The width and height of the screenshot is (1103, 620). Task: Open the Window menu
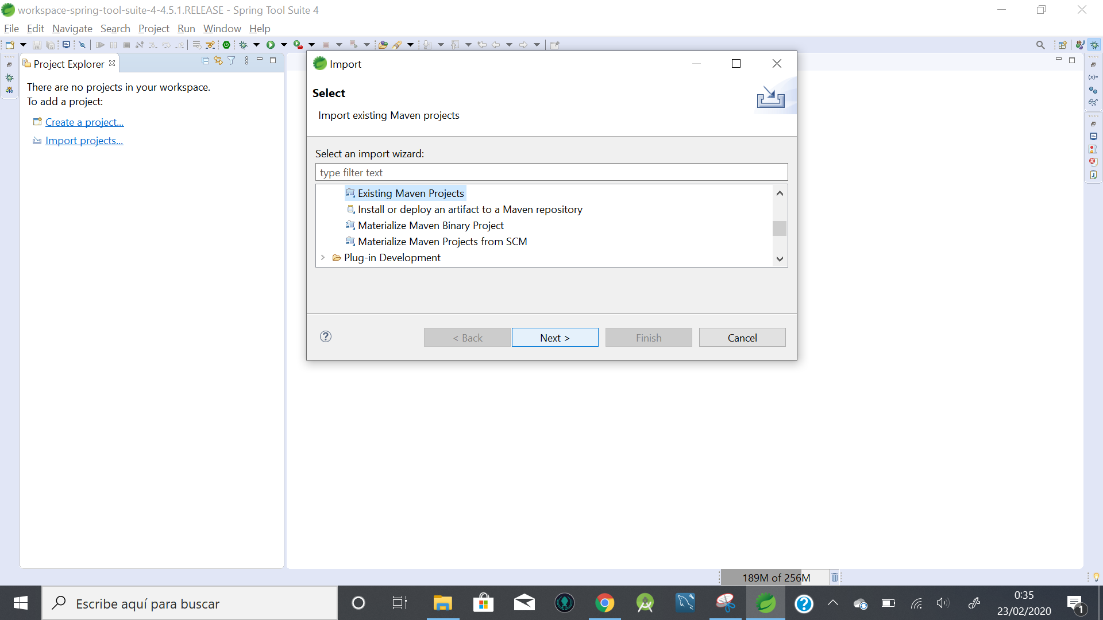click(x=222, y=29)
